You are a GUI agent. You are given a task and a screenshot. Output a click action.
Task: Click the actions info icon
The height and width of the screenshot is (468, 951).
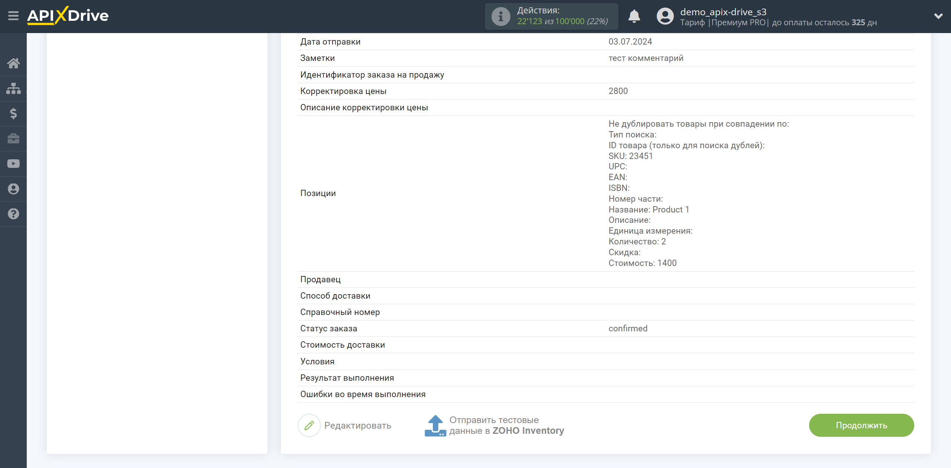(501, 16)
